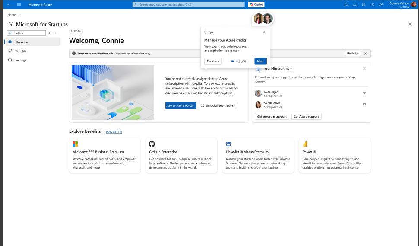Image resolution: width=419 pixels, height=246 pixels.
Task: Open Power BI benefit card
Action: point(335,155)
